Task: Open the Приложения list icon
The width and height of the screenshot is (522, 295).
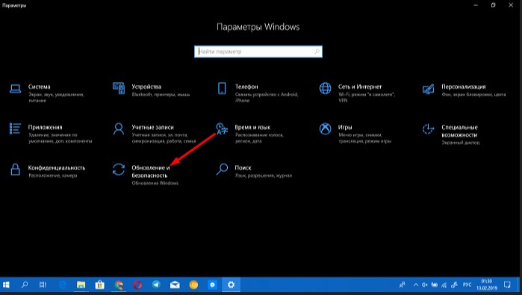Action: tap(16, 128)
